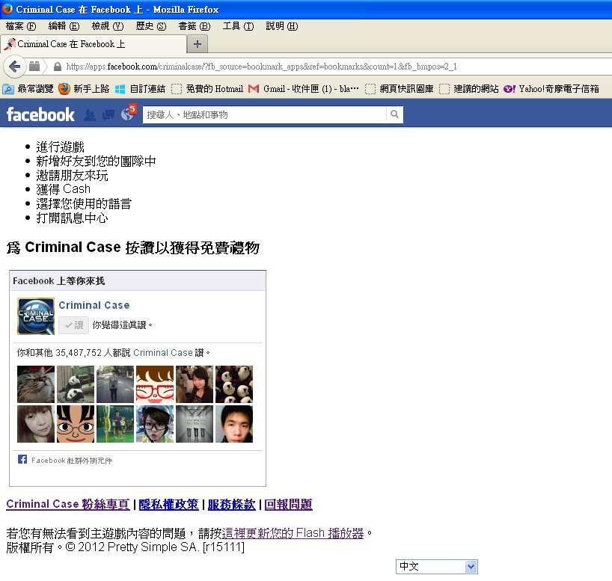
Task: Open the 隱私權政策 link
Action: 168,504
